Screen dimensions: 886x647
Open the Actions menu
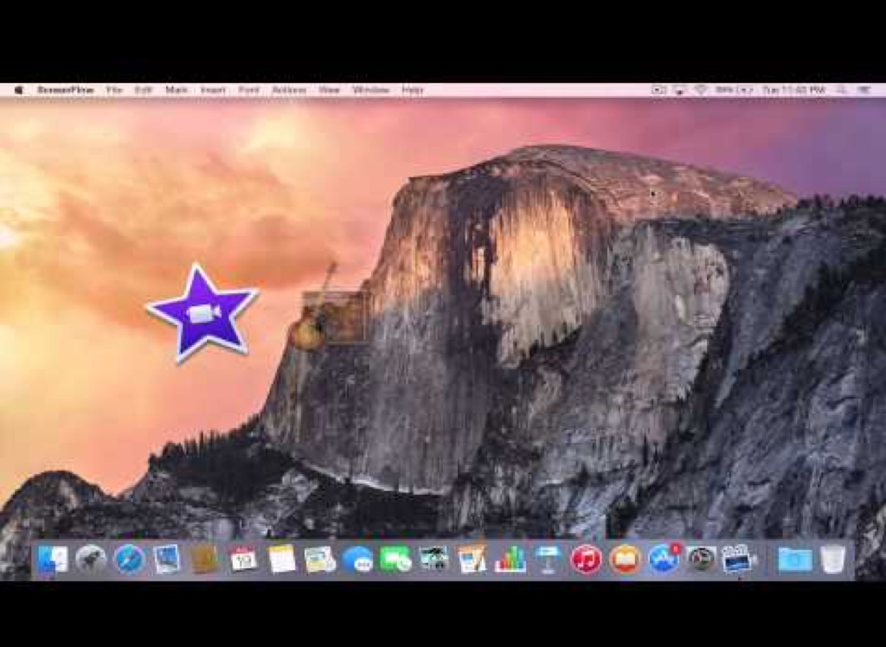point(289,90)
